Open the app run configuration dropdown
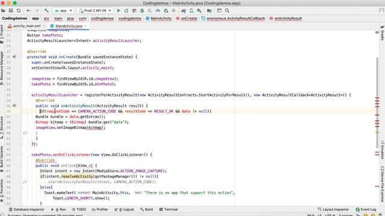Image resolution: width=385 pixels, height=216 pixels. click(x=64, y=11)
